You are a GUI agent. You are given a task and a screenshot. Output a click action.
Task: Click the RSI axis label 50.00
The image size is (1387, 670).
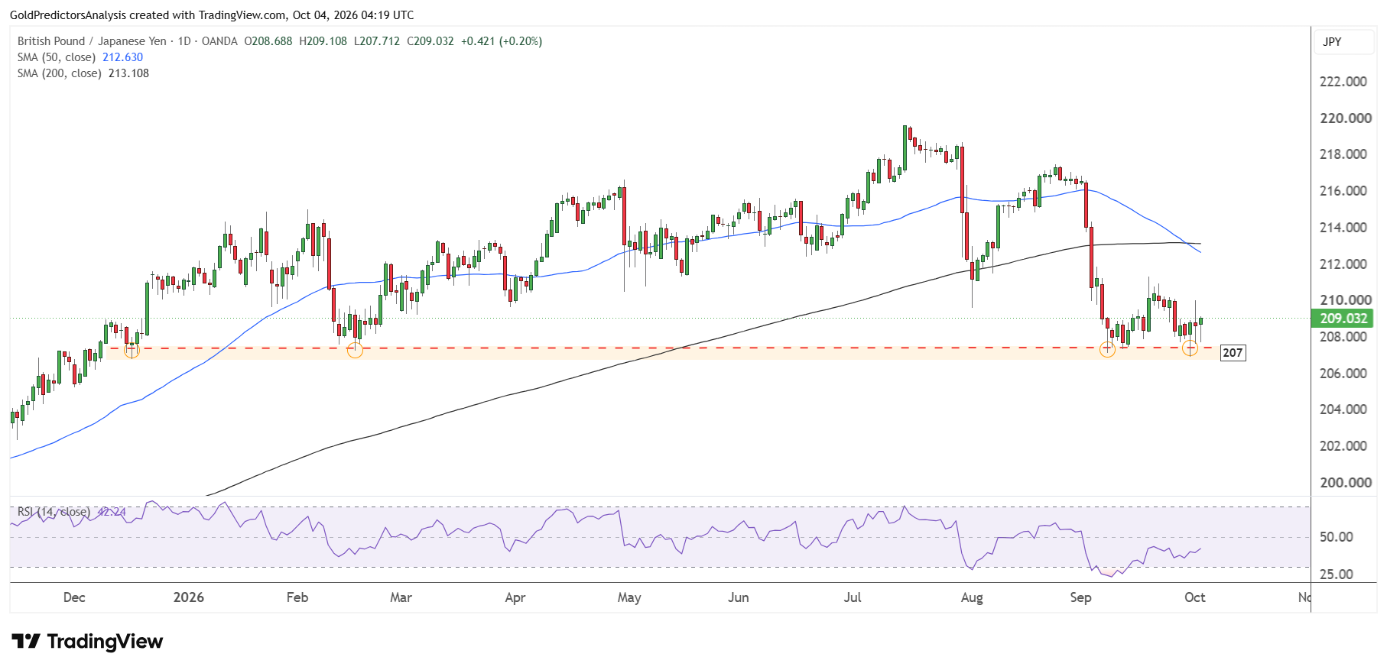(1337, 537)
